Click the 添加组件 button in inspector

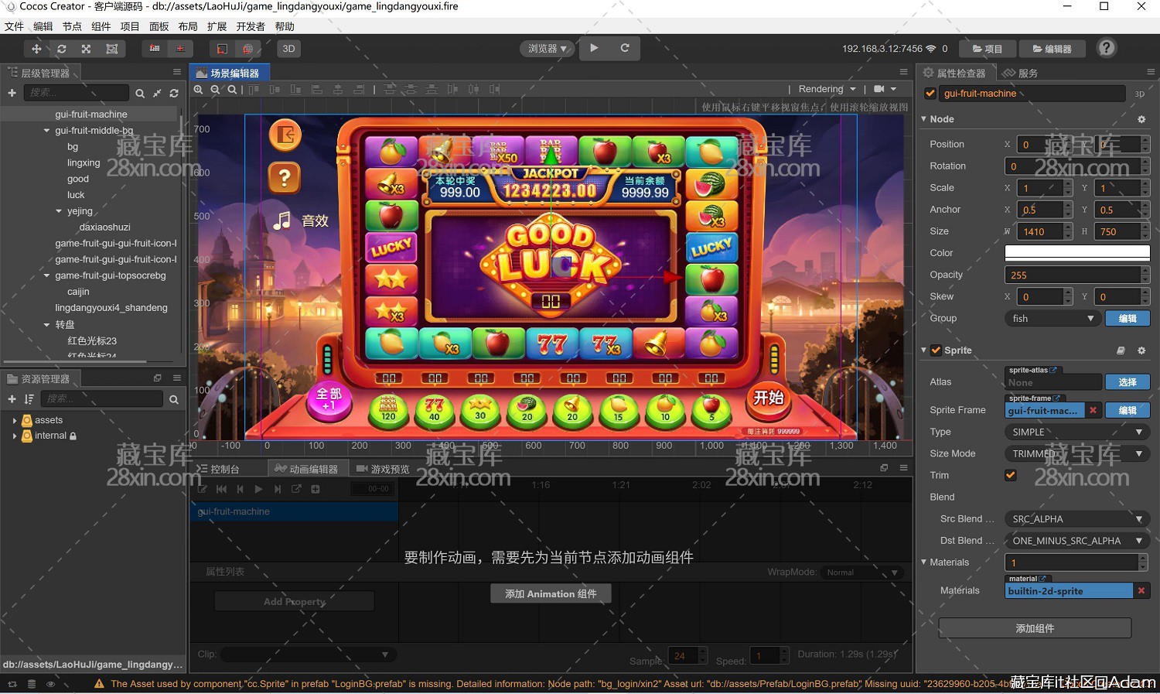click(1034, 628)
